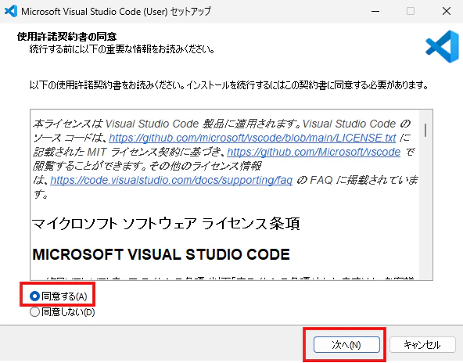The image size is (463, 363).
Task: Open the code.visualstudio.com supporting/faq link
Action: [171, 180]
